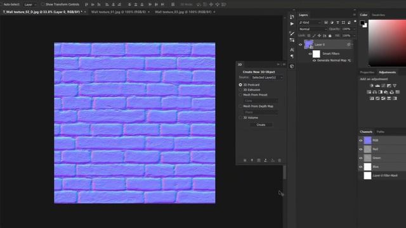Select the RGB composite channel row
The image size is (406, 228).
[382, 141]
